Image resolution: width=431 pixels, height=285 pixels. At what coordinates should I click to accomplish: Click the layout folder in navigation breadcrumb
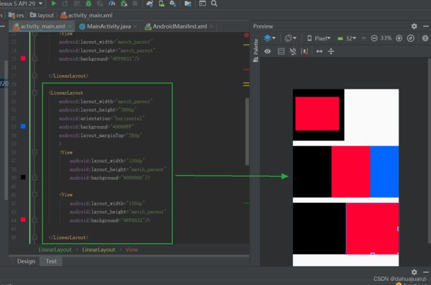[42, 15]
